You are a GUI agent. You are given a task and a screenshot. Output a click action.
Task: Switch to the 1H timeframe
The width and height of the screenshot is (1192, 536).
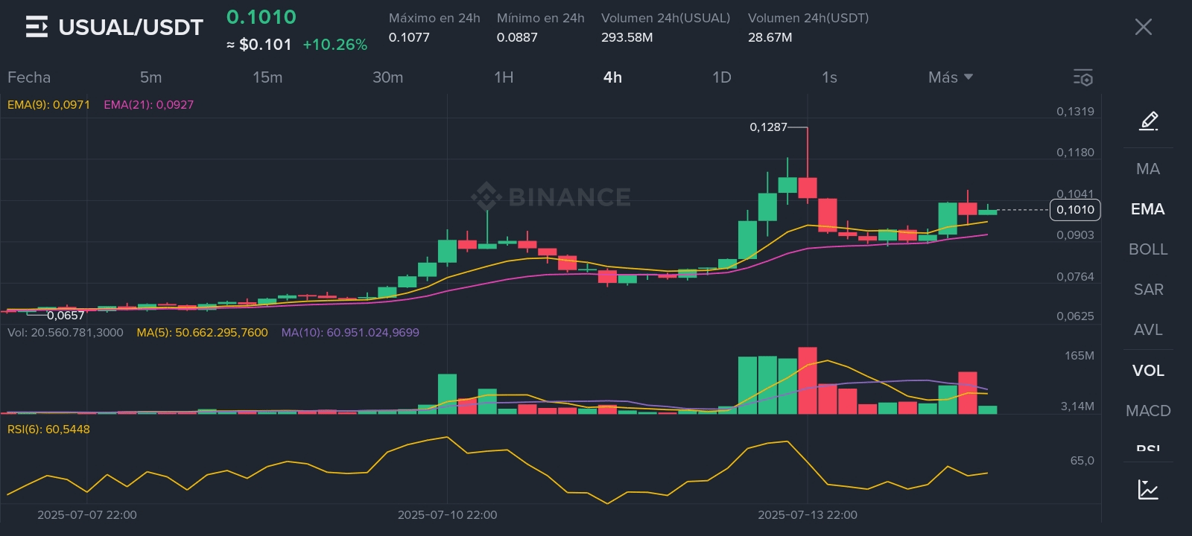point(504,77)
